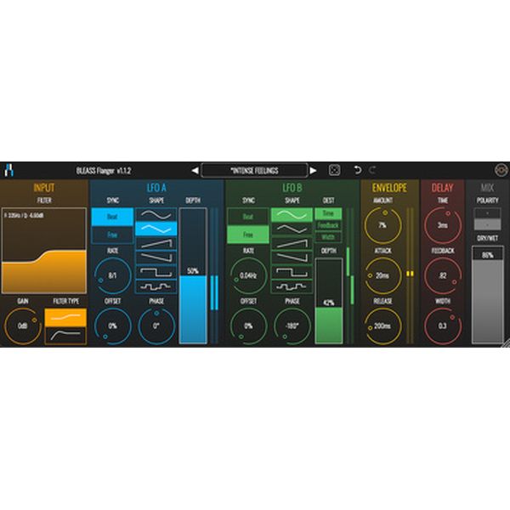Choose the lower filter type curve icon
This screenshot has width=510, height=510.
[x=65, y=334]
